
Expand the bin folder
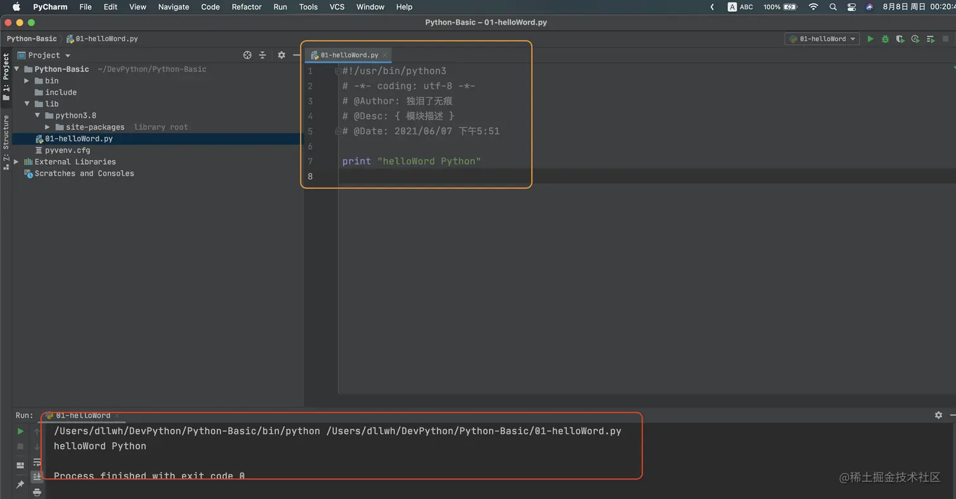[27, 81]
